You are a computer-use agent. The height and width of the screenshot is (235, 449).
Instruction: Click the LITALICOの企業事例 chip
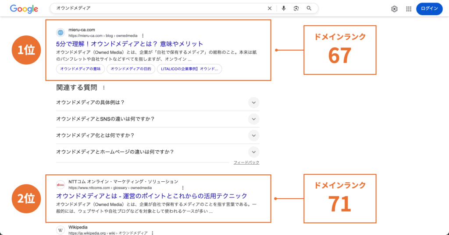pyautogui.click(x=189, y=69)
